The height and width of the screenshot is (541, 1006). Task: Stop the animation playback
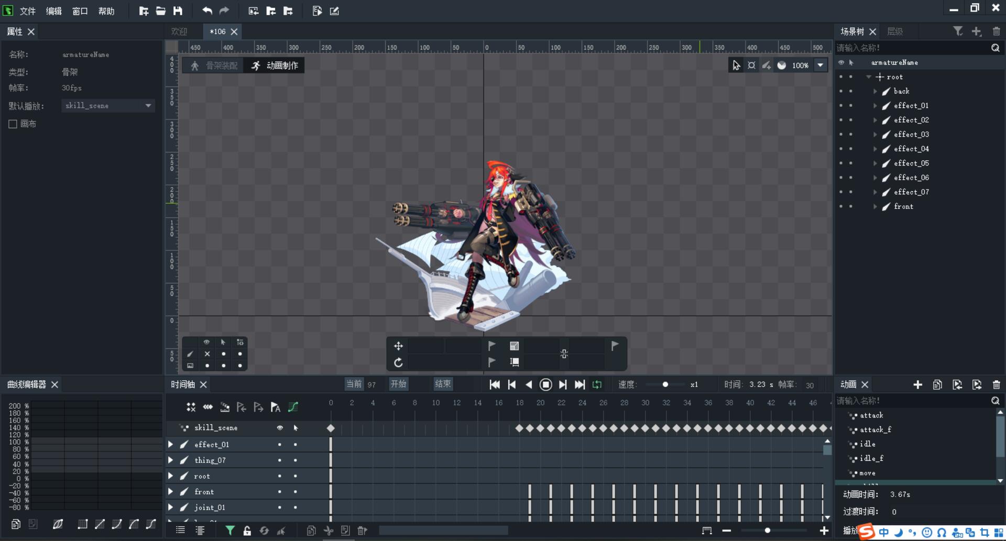(x=545, y=384)
